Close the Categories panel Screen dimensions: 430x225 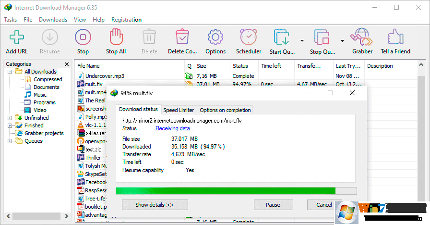pyautogui.click(x=67, y=64)
